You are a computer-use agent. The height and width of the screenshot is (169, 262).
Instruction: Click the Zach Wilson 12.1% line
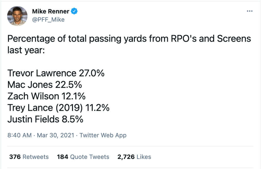click(x=46, y=96)
